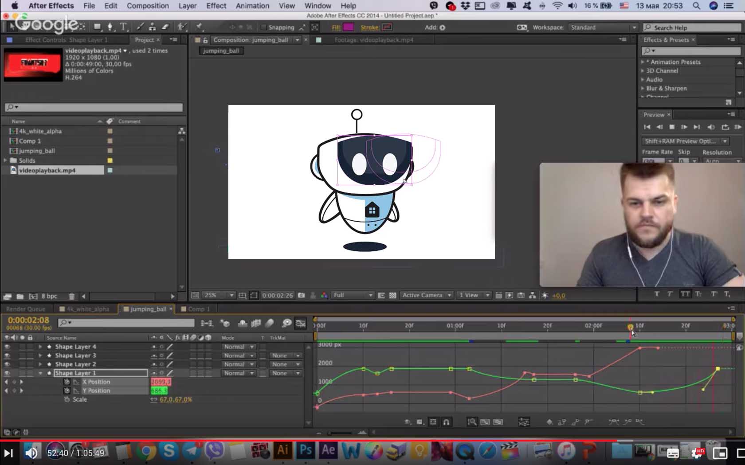Click the Y Position stopwatch icon
The image size is (745, 465).
click(67, 391)
